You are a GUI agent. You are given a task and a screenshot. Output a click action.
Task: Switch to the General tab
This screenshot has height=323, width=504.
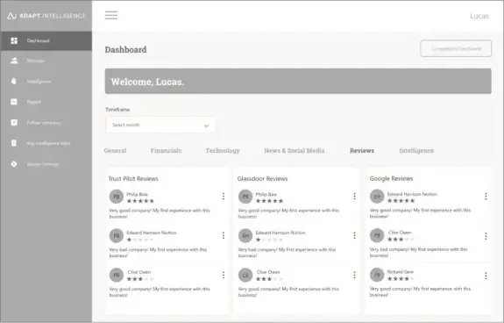tap(115, 151)
